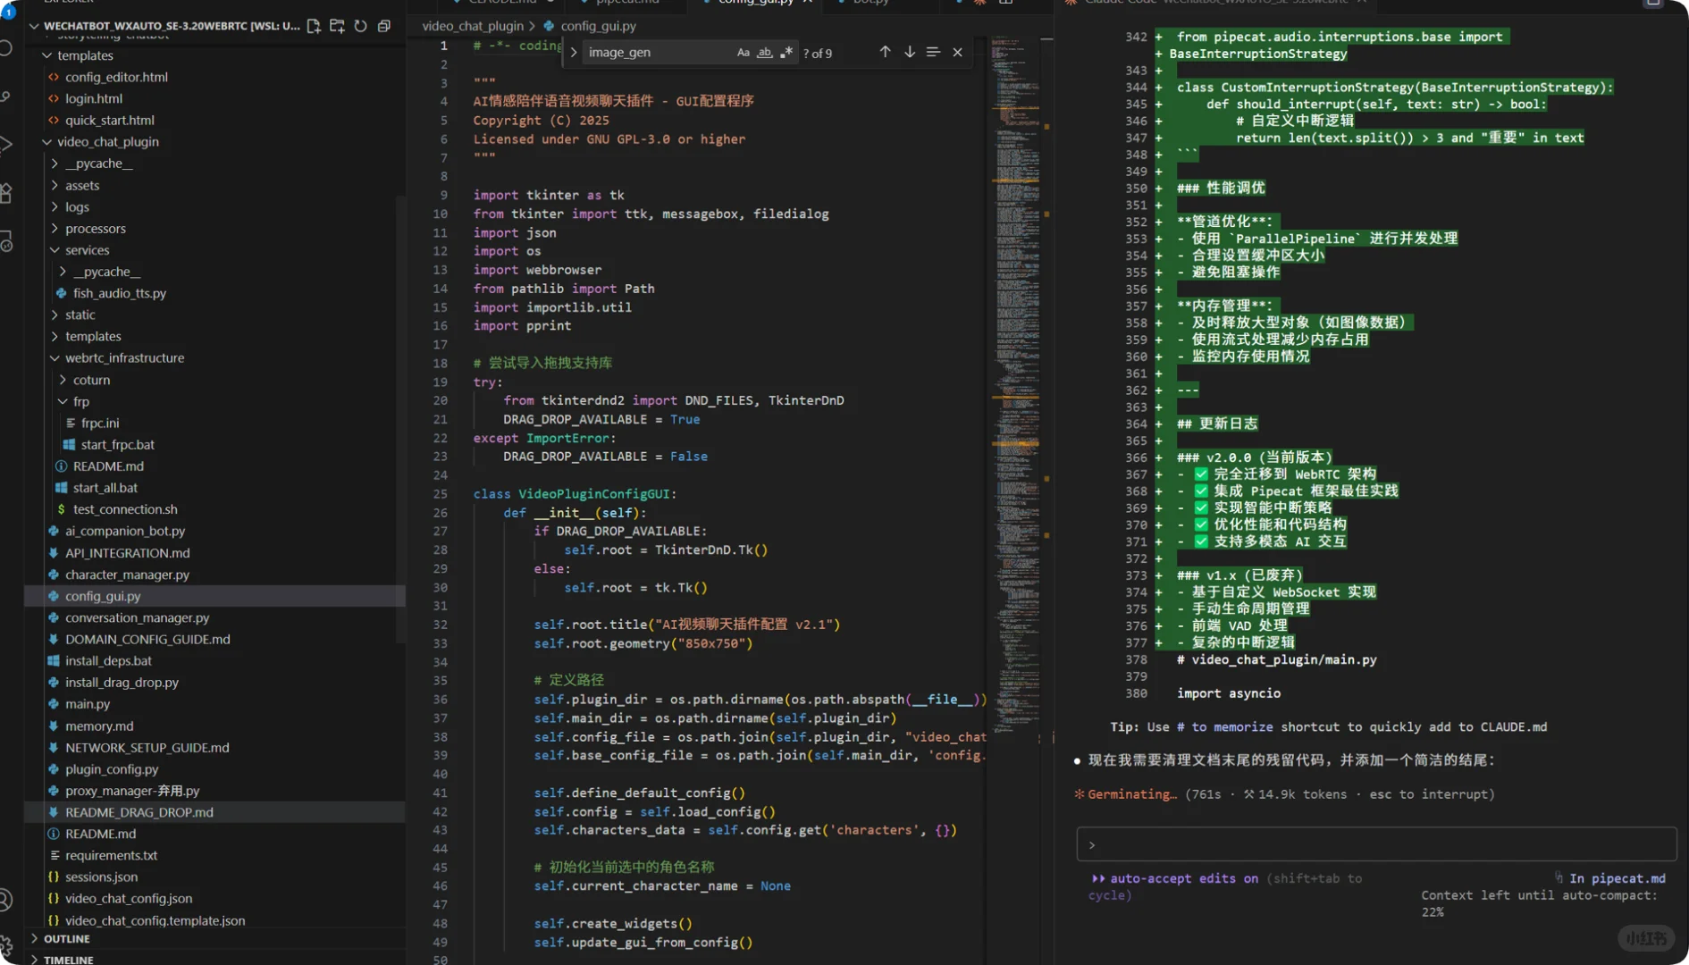Image resolution: width=1689 pixels, height=965 pixels.
Task: Expand the static folder
Action: [55, 315]
